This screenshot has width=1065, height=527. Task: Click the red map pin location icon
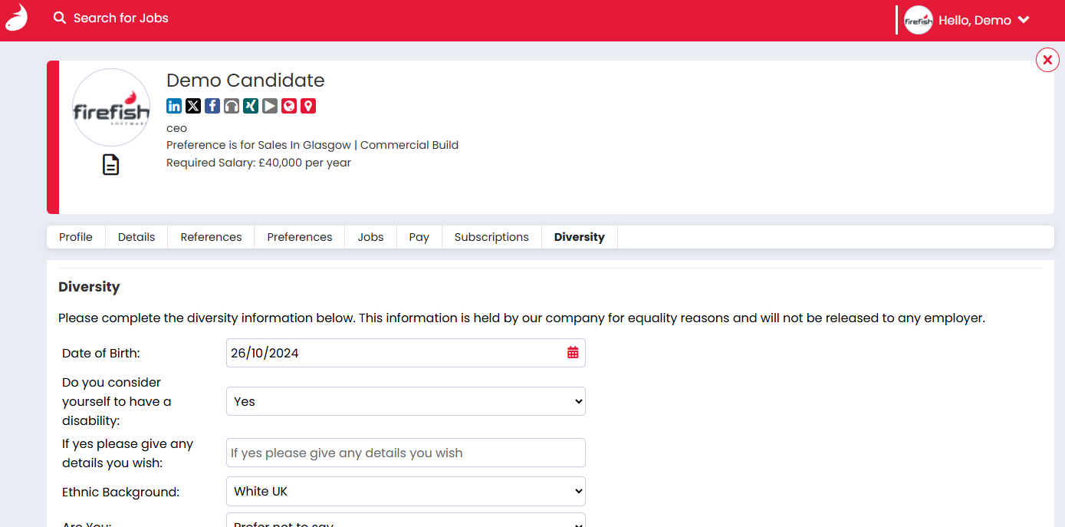[308, 106]
